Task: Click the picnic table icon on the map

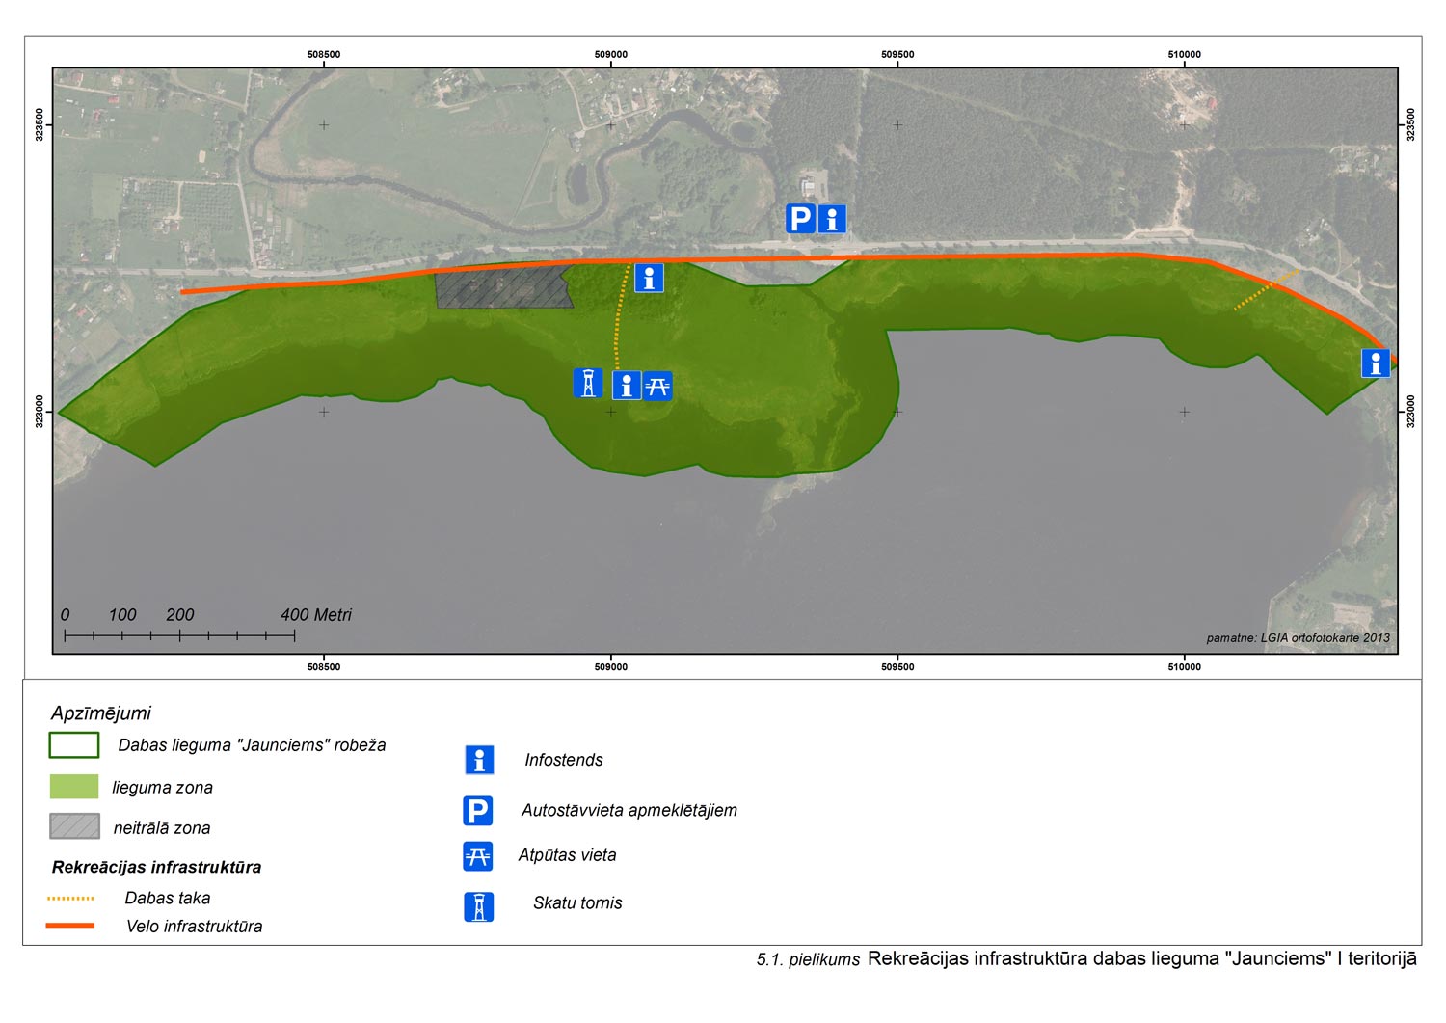Action: point(657,386)
